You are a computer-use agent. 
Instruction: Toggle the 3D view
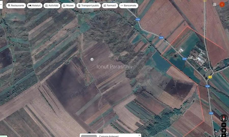(224, 125)
